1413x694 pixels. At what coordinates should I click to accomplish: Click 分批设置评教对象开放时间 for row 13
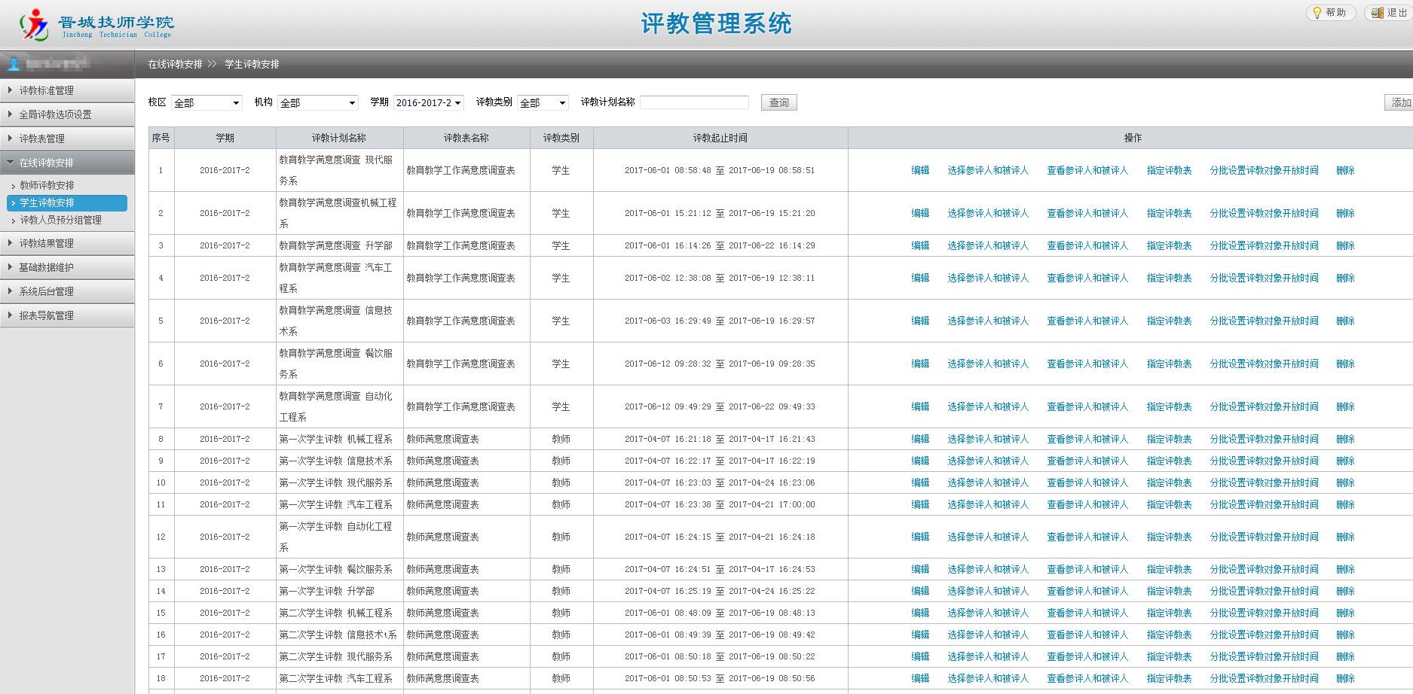[1264, 569]
